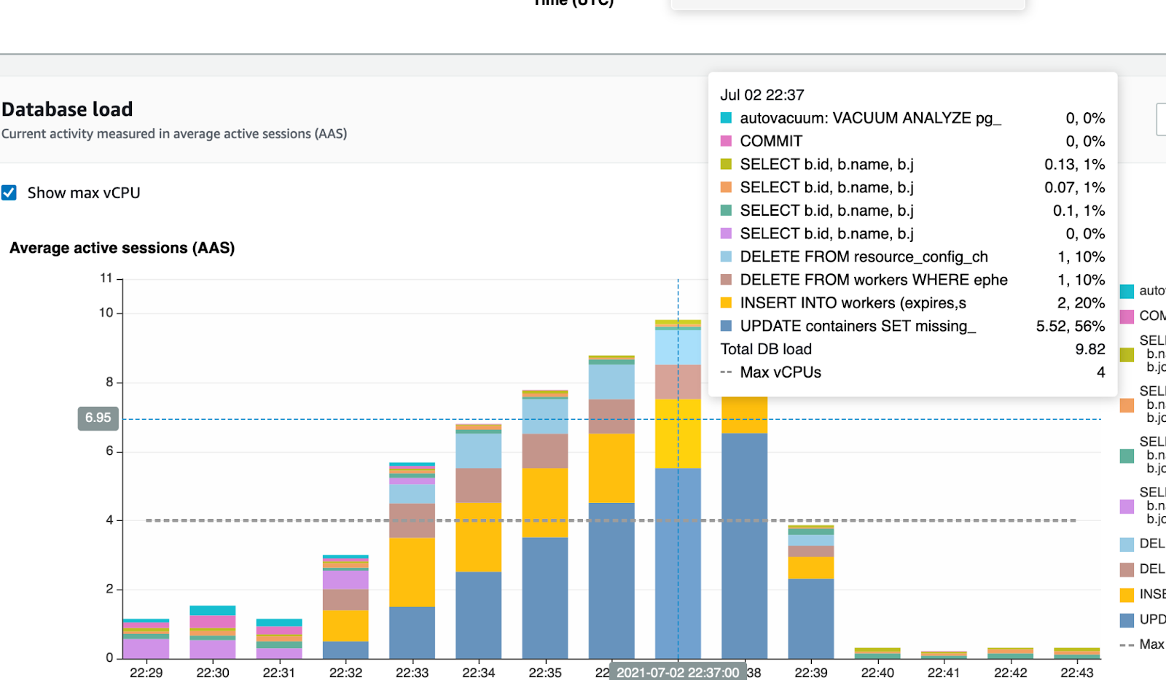
Task: Select the stacked bar at 22:32
Action: tap(346, 605)
